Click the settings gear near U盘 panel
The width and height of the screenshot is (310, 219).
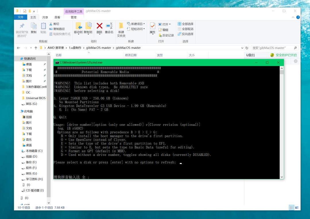296,61
